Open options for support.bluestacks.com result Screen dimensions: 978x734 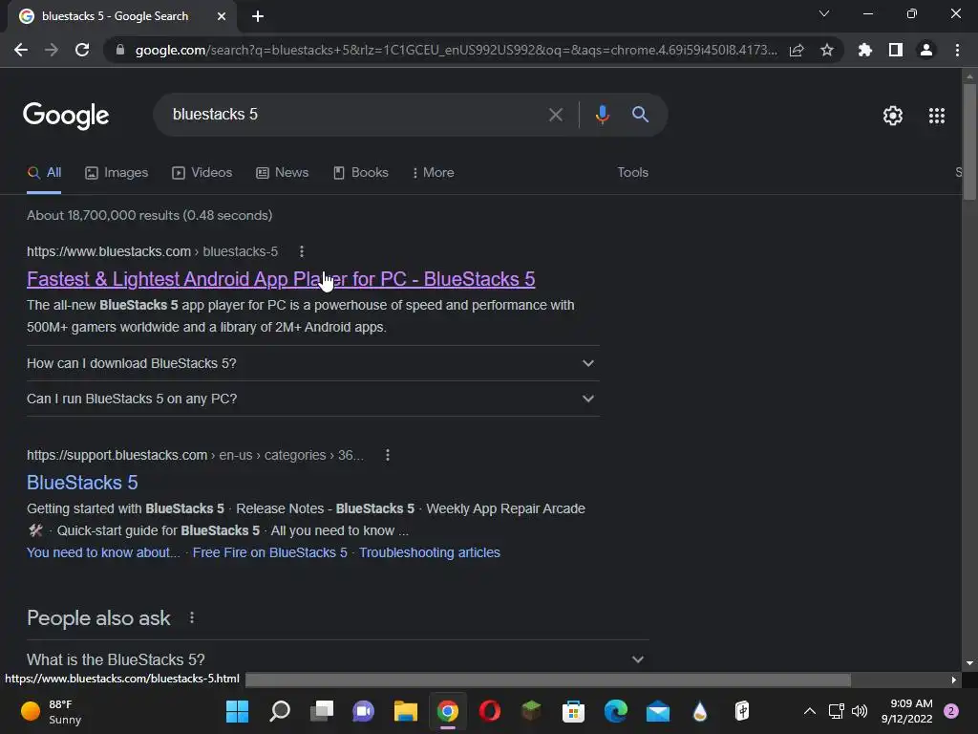click(388, 455)
